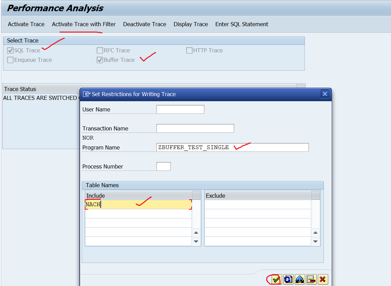Click the delete entries icon in dialog footer
Viewport: 391px width, 286px height.
point(311,279)
